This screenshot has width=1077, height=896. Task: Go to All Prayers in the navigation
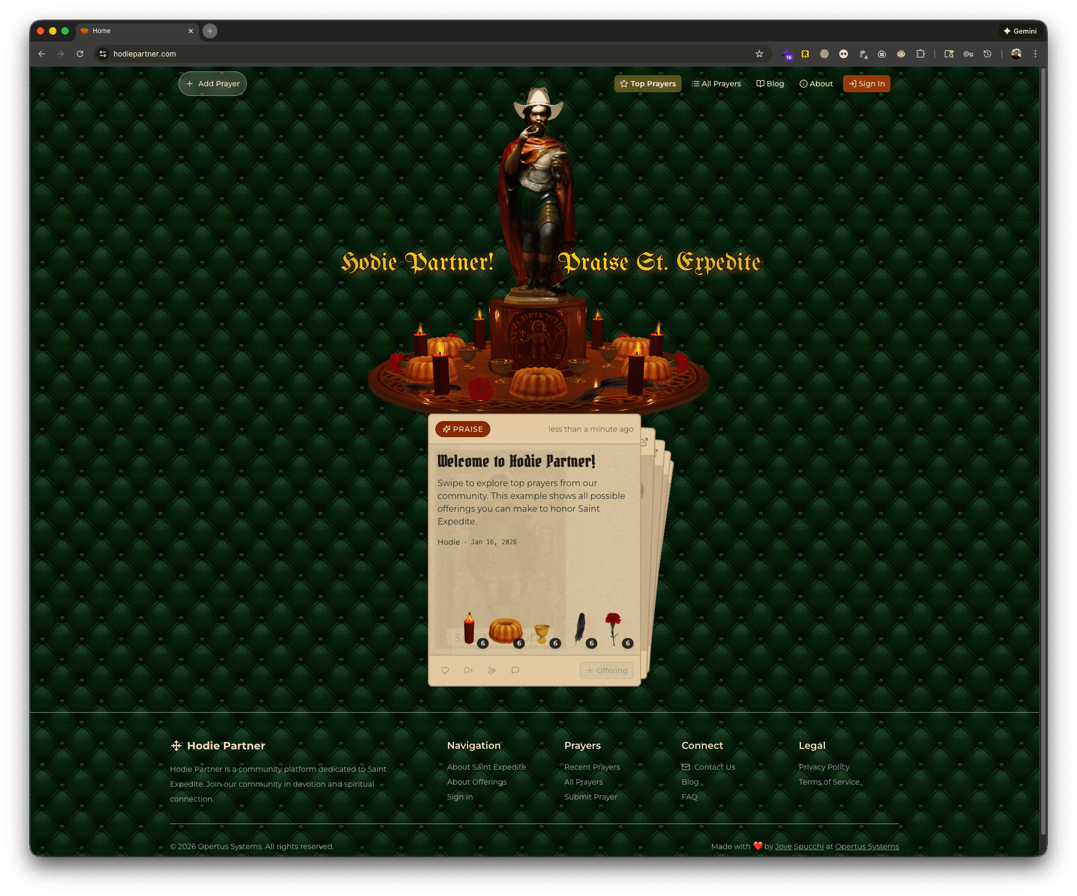coord(716,84)
